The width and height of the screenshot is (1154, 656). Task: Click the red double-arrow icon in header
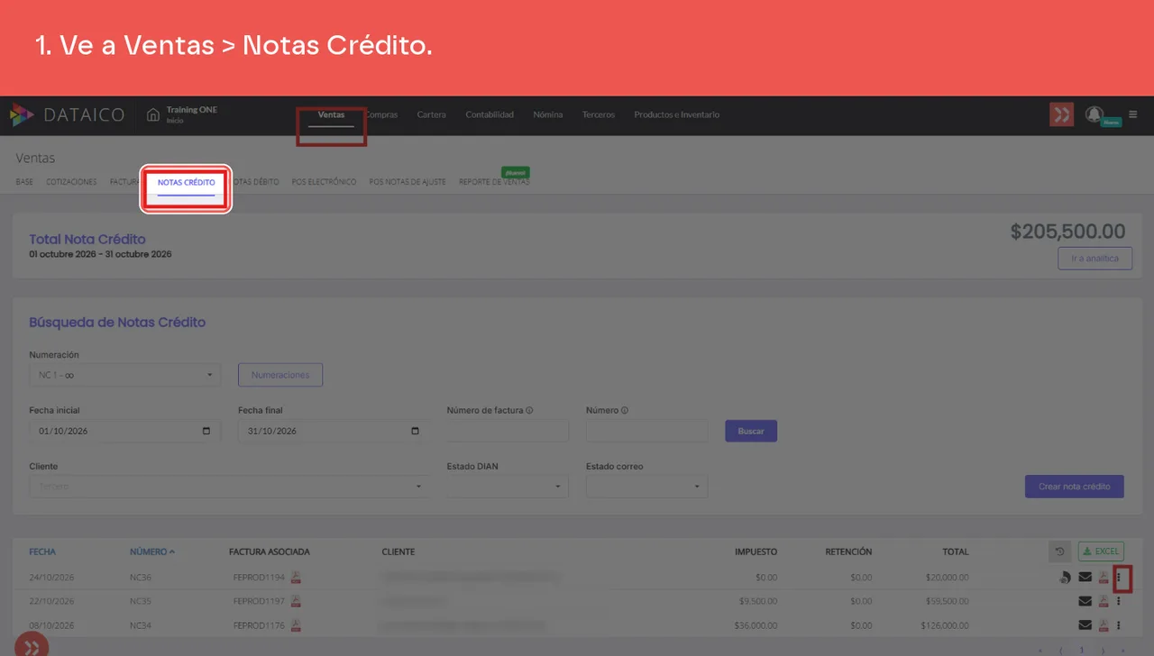pos(1061,114)
